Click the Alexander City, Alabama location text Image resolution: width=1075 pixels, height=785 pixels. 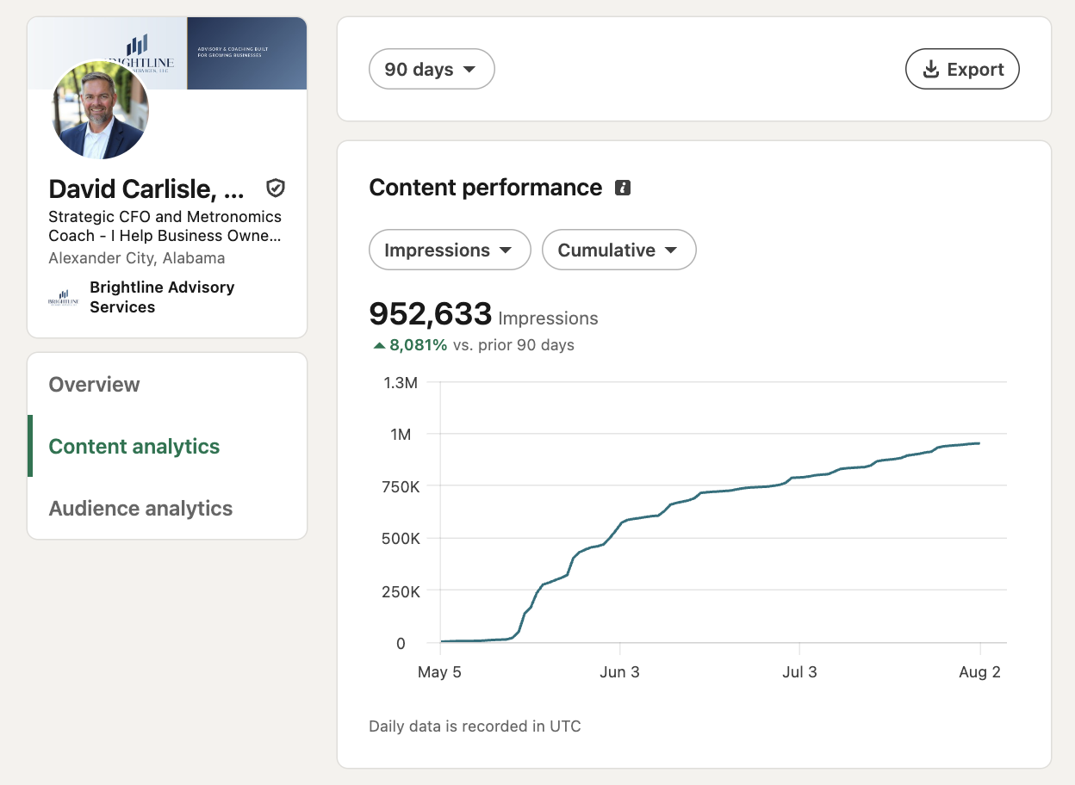137,258
